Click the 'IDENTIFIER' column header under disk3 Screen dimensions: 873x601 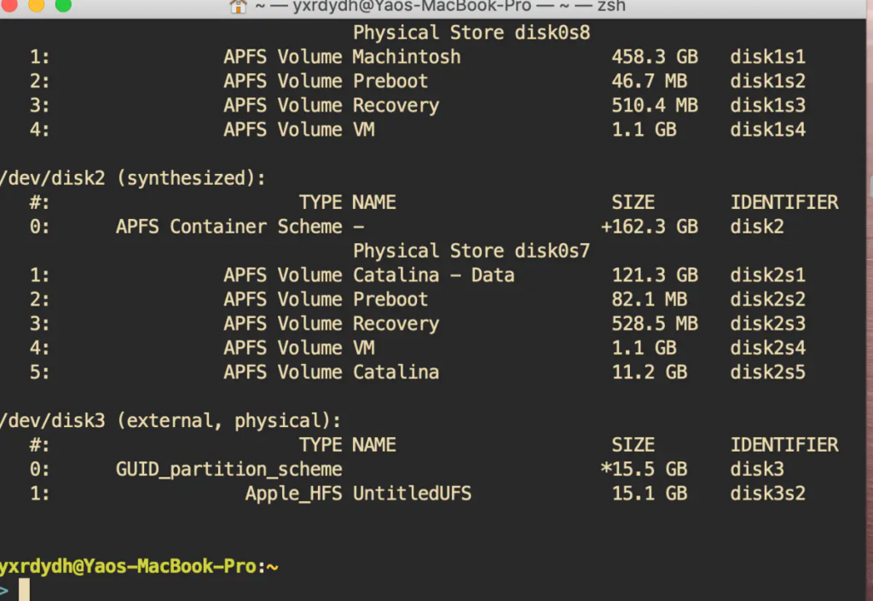click(x=784, y=445)
